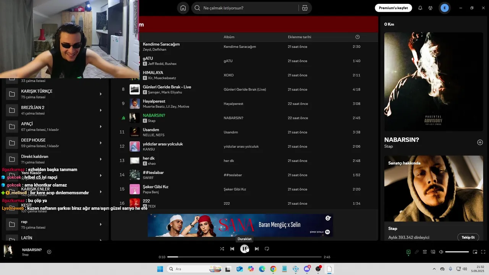Expand the Direkt kaldıran folder arrow
Screen dimensions: 489x275
101,159
